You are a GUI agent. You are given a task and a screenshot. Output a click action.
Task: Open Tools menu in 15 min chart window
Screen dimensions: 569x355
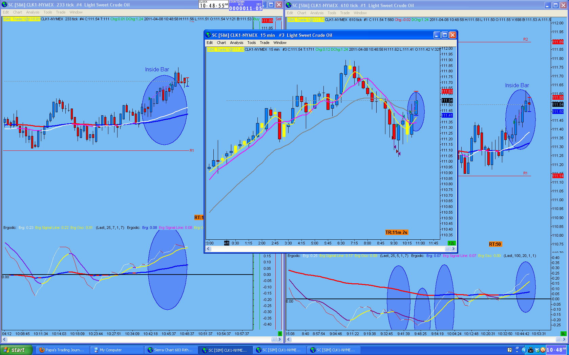[x=252, y=43]
